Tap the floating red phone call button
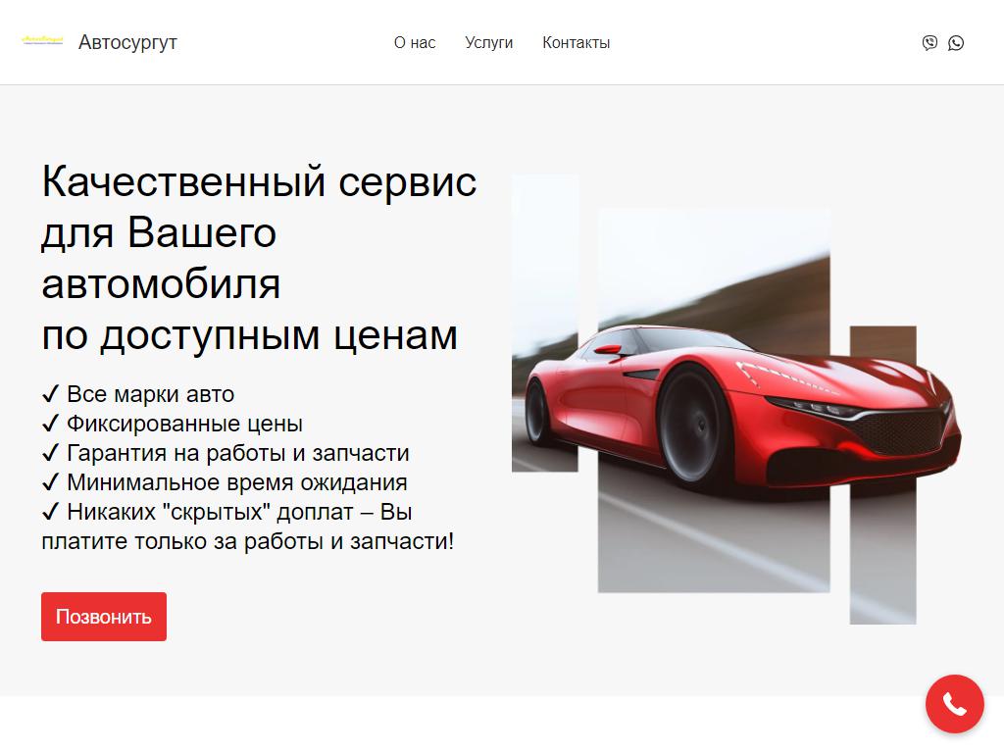The height and width of the screenshot is (753, 1004). point(954,704)
